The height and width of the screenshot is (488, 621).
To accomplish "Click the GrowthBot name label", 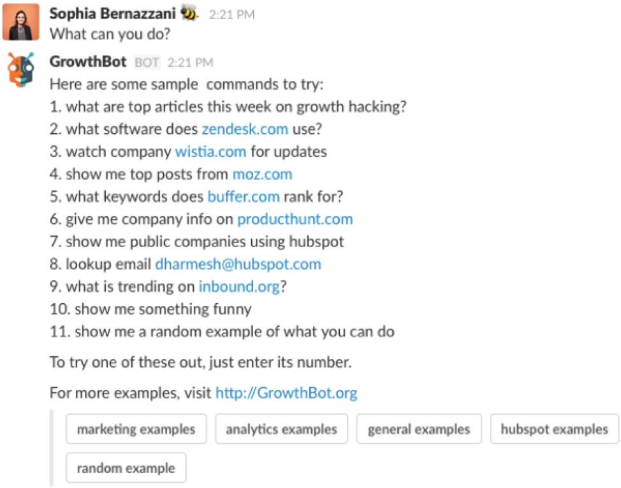I will 87,62.
